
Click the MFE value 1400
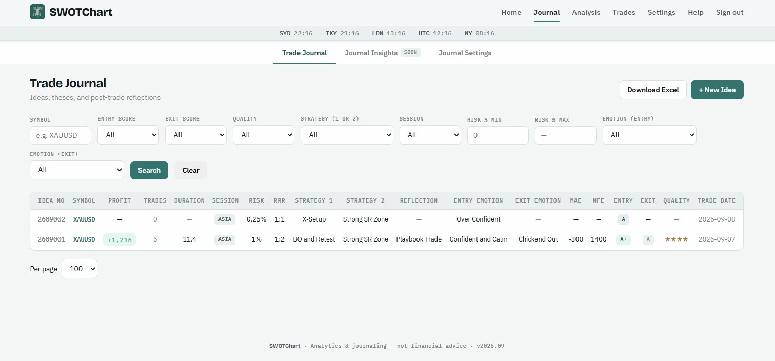pos(599,239)
